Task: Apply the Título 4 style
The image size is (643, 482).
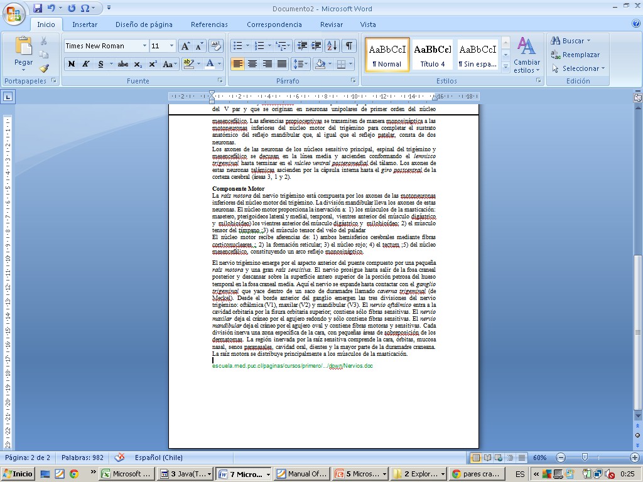Action: 433,55
